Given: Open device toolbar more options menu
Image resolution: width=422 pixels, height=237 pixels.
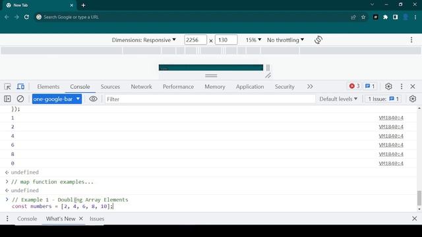Looking at the screenshot, I should tap(411, 40).
